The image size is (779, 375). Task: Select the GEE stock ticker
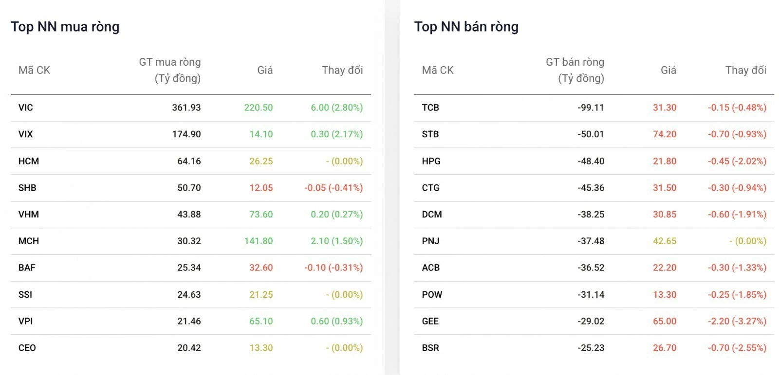coord(430,321)
